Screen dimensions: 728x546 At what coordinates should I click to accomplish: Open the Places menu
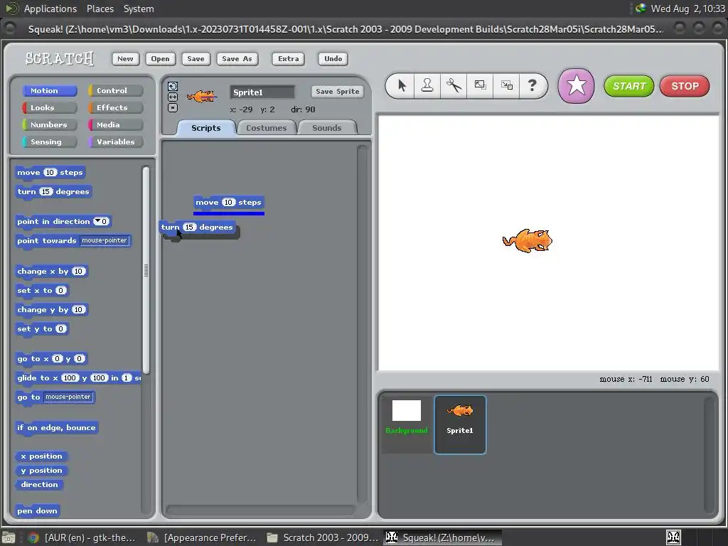(100, 9)
